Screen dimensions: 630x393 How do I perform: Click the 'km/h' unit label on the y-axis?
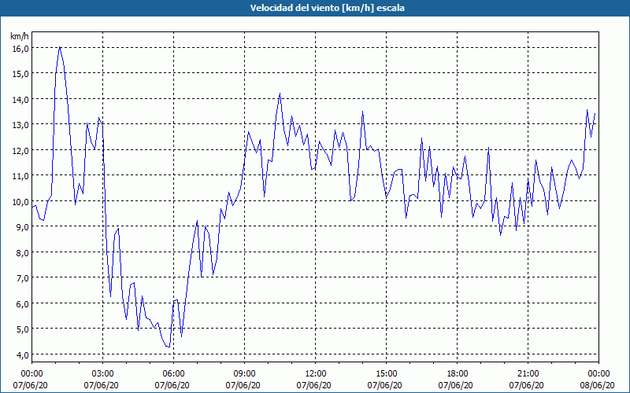click(x=20, y=36)
